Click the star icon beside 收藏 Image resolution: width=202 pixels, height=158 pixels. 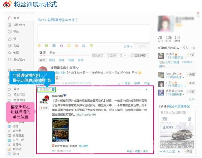[10, 53]
